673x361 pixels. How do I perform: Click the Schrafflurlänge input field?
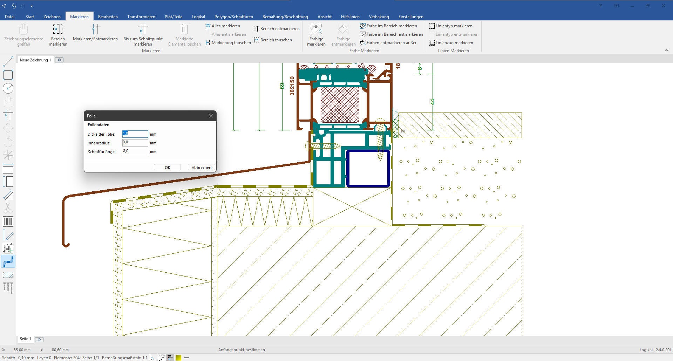pos(135,151)
